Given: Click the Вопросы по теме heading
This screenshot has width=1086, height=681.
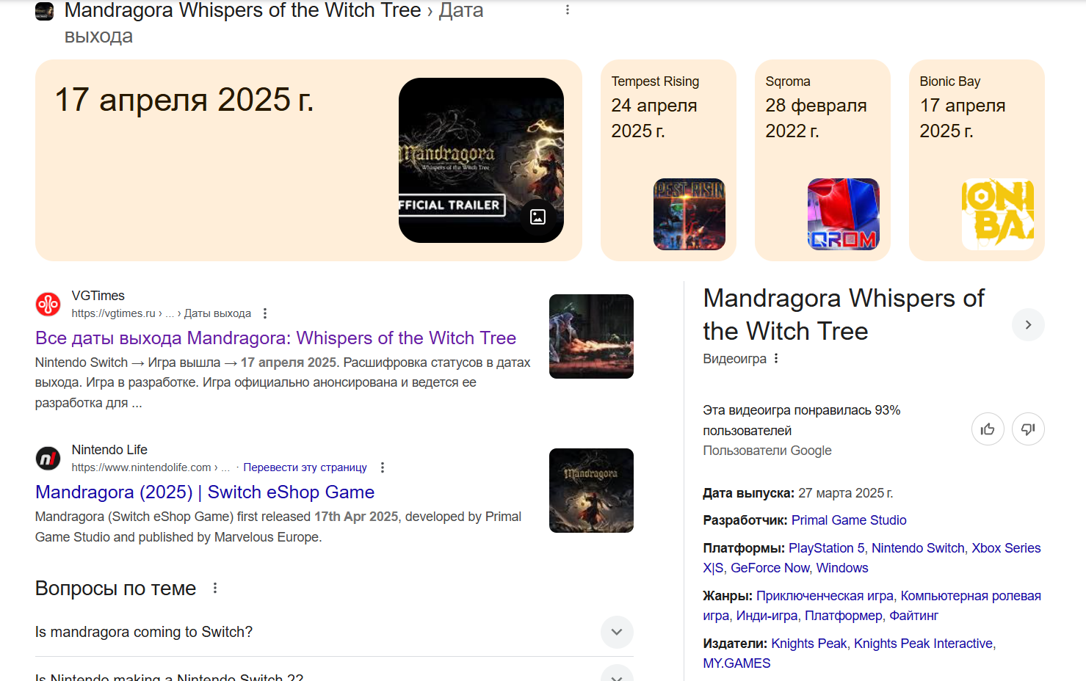Looking at the screenshot, I should pos(115,589).
